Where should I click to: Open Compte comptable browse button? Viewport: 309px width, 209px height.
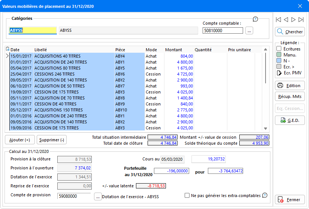tap(249, 31)
